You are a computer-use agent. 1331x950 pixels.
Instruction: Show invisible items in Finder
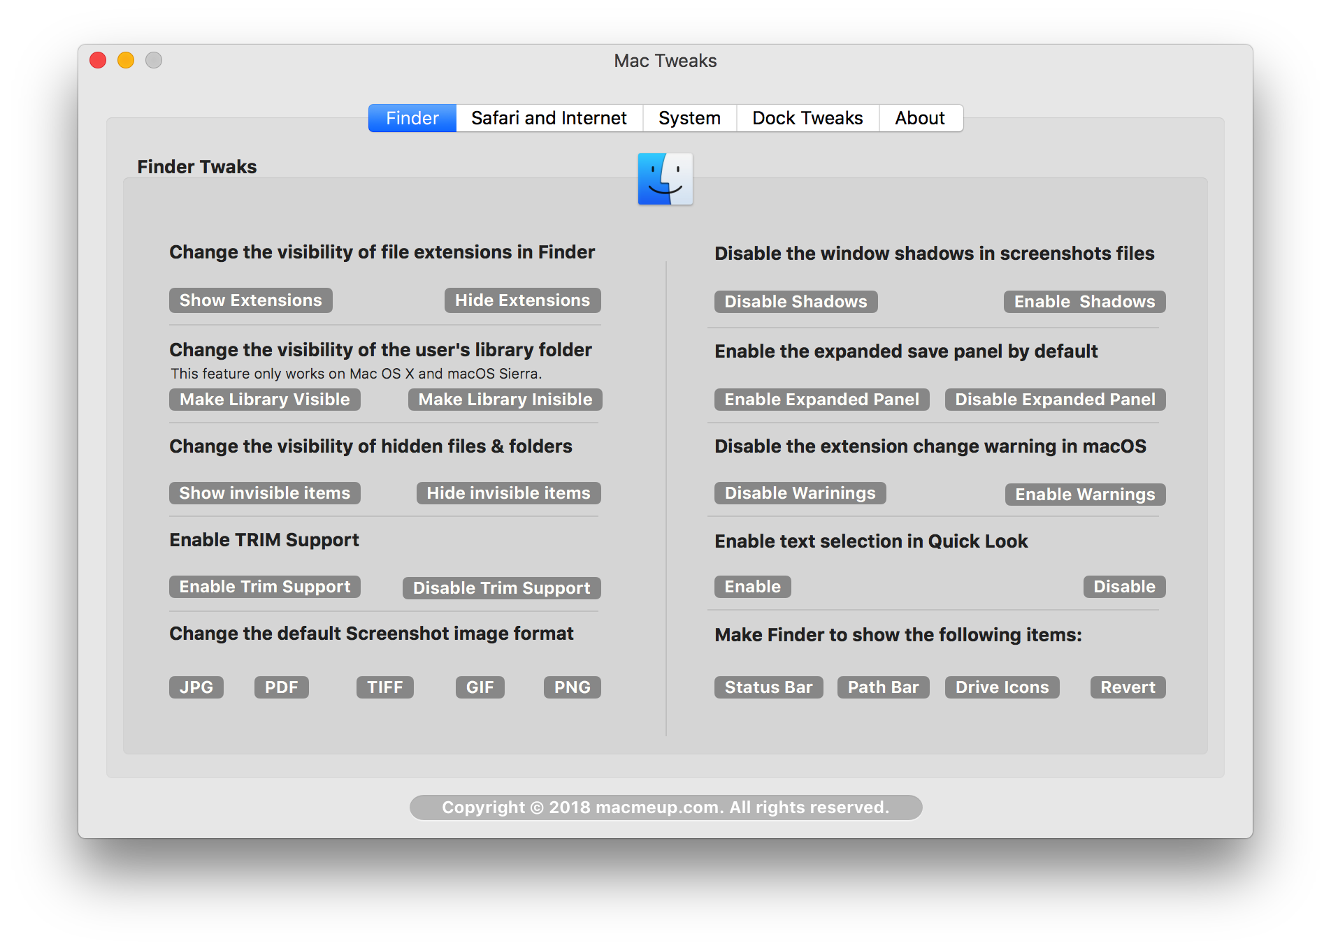coord(264,493)
